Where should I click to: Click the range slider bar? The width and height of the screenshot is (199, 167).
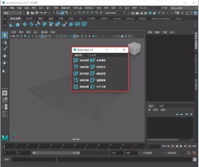pyautogui.click(x=56, y=153)
